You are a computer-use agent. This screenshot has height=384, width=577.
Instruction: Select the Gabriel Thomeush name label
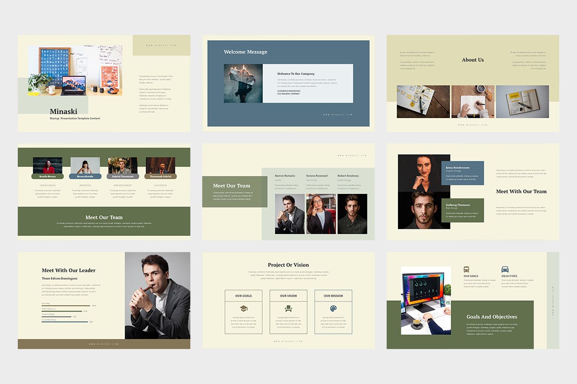tap(123, 176)
